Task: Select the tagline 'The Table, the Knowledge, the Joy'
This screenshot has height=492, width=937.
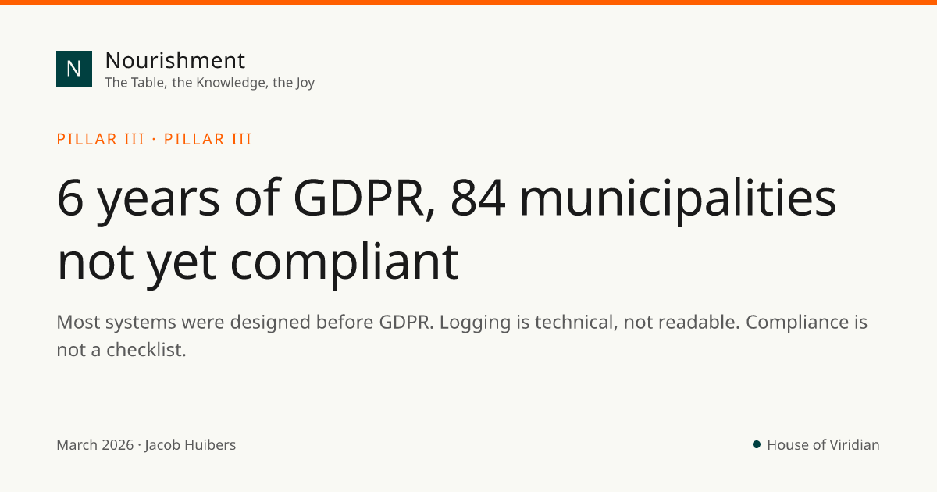Action: coord(209,82)
